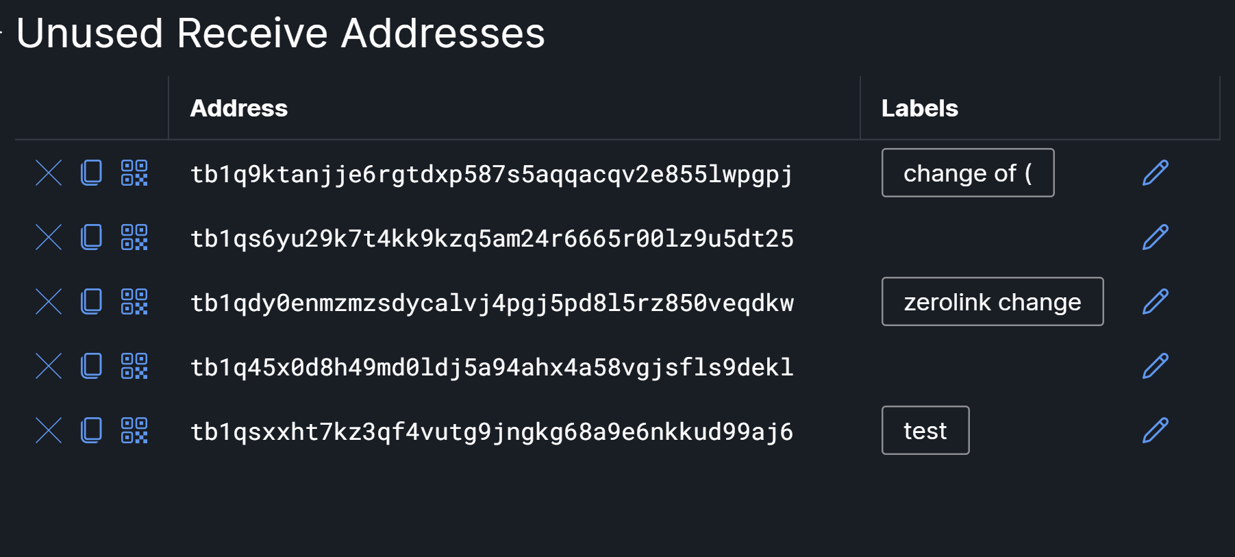Viewport: 1235px width, 557px height.
Task: Click the "test" label chip
Action: coord(925,431)
